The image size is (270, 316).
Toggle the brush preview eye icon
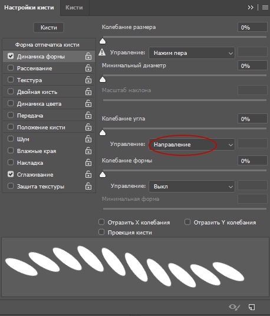[x=235, y=307]
